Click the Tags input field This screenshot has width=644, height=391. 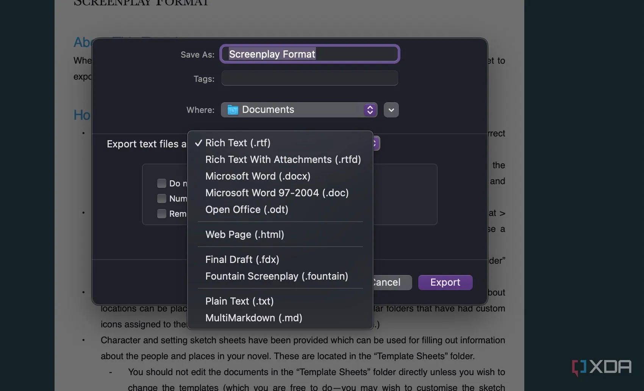pos(310,78)
